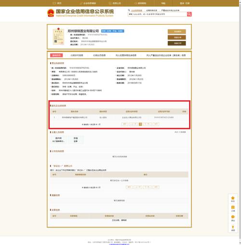Click the middle brown button in company card
Viewport: 241px width, 245px height.
coord(177,38)
